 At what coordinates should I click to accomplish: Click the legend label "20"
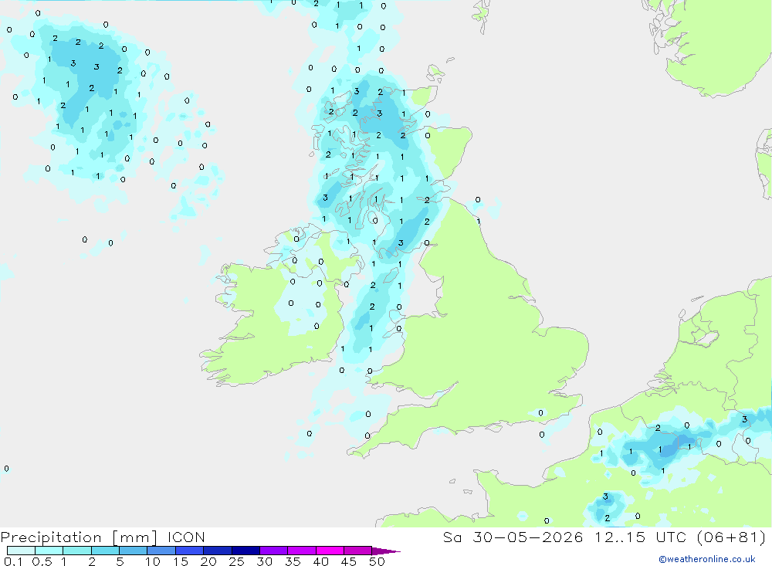pyautogui.click(x=208, y=561)
